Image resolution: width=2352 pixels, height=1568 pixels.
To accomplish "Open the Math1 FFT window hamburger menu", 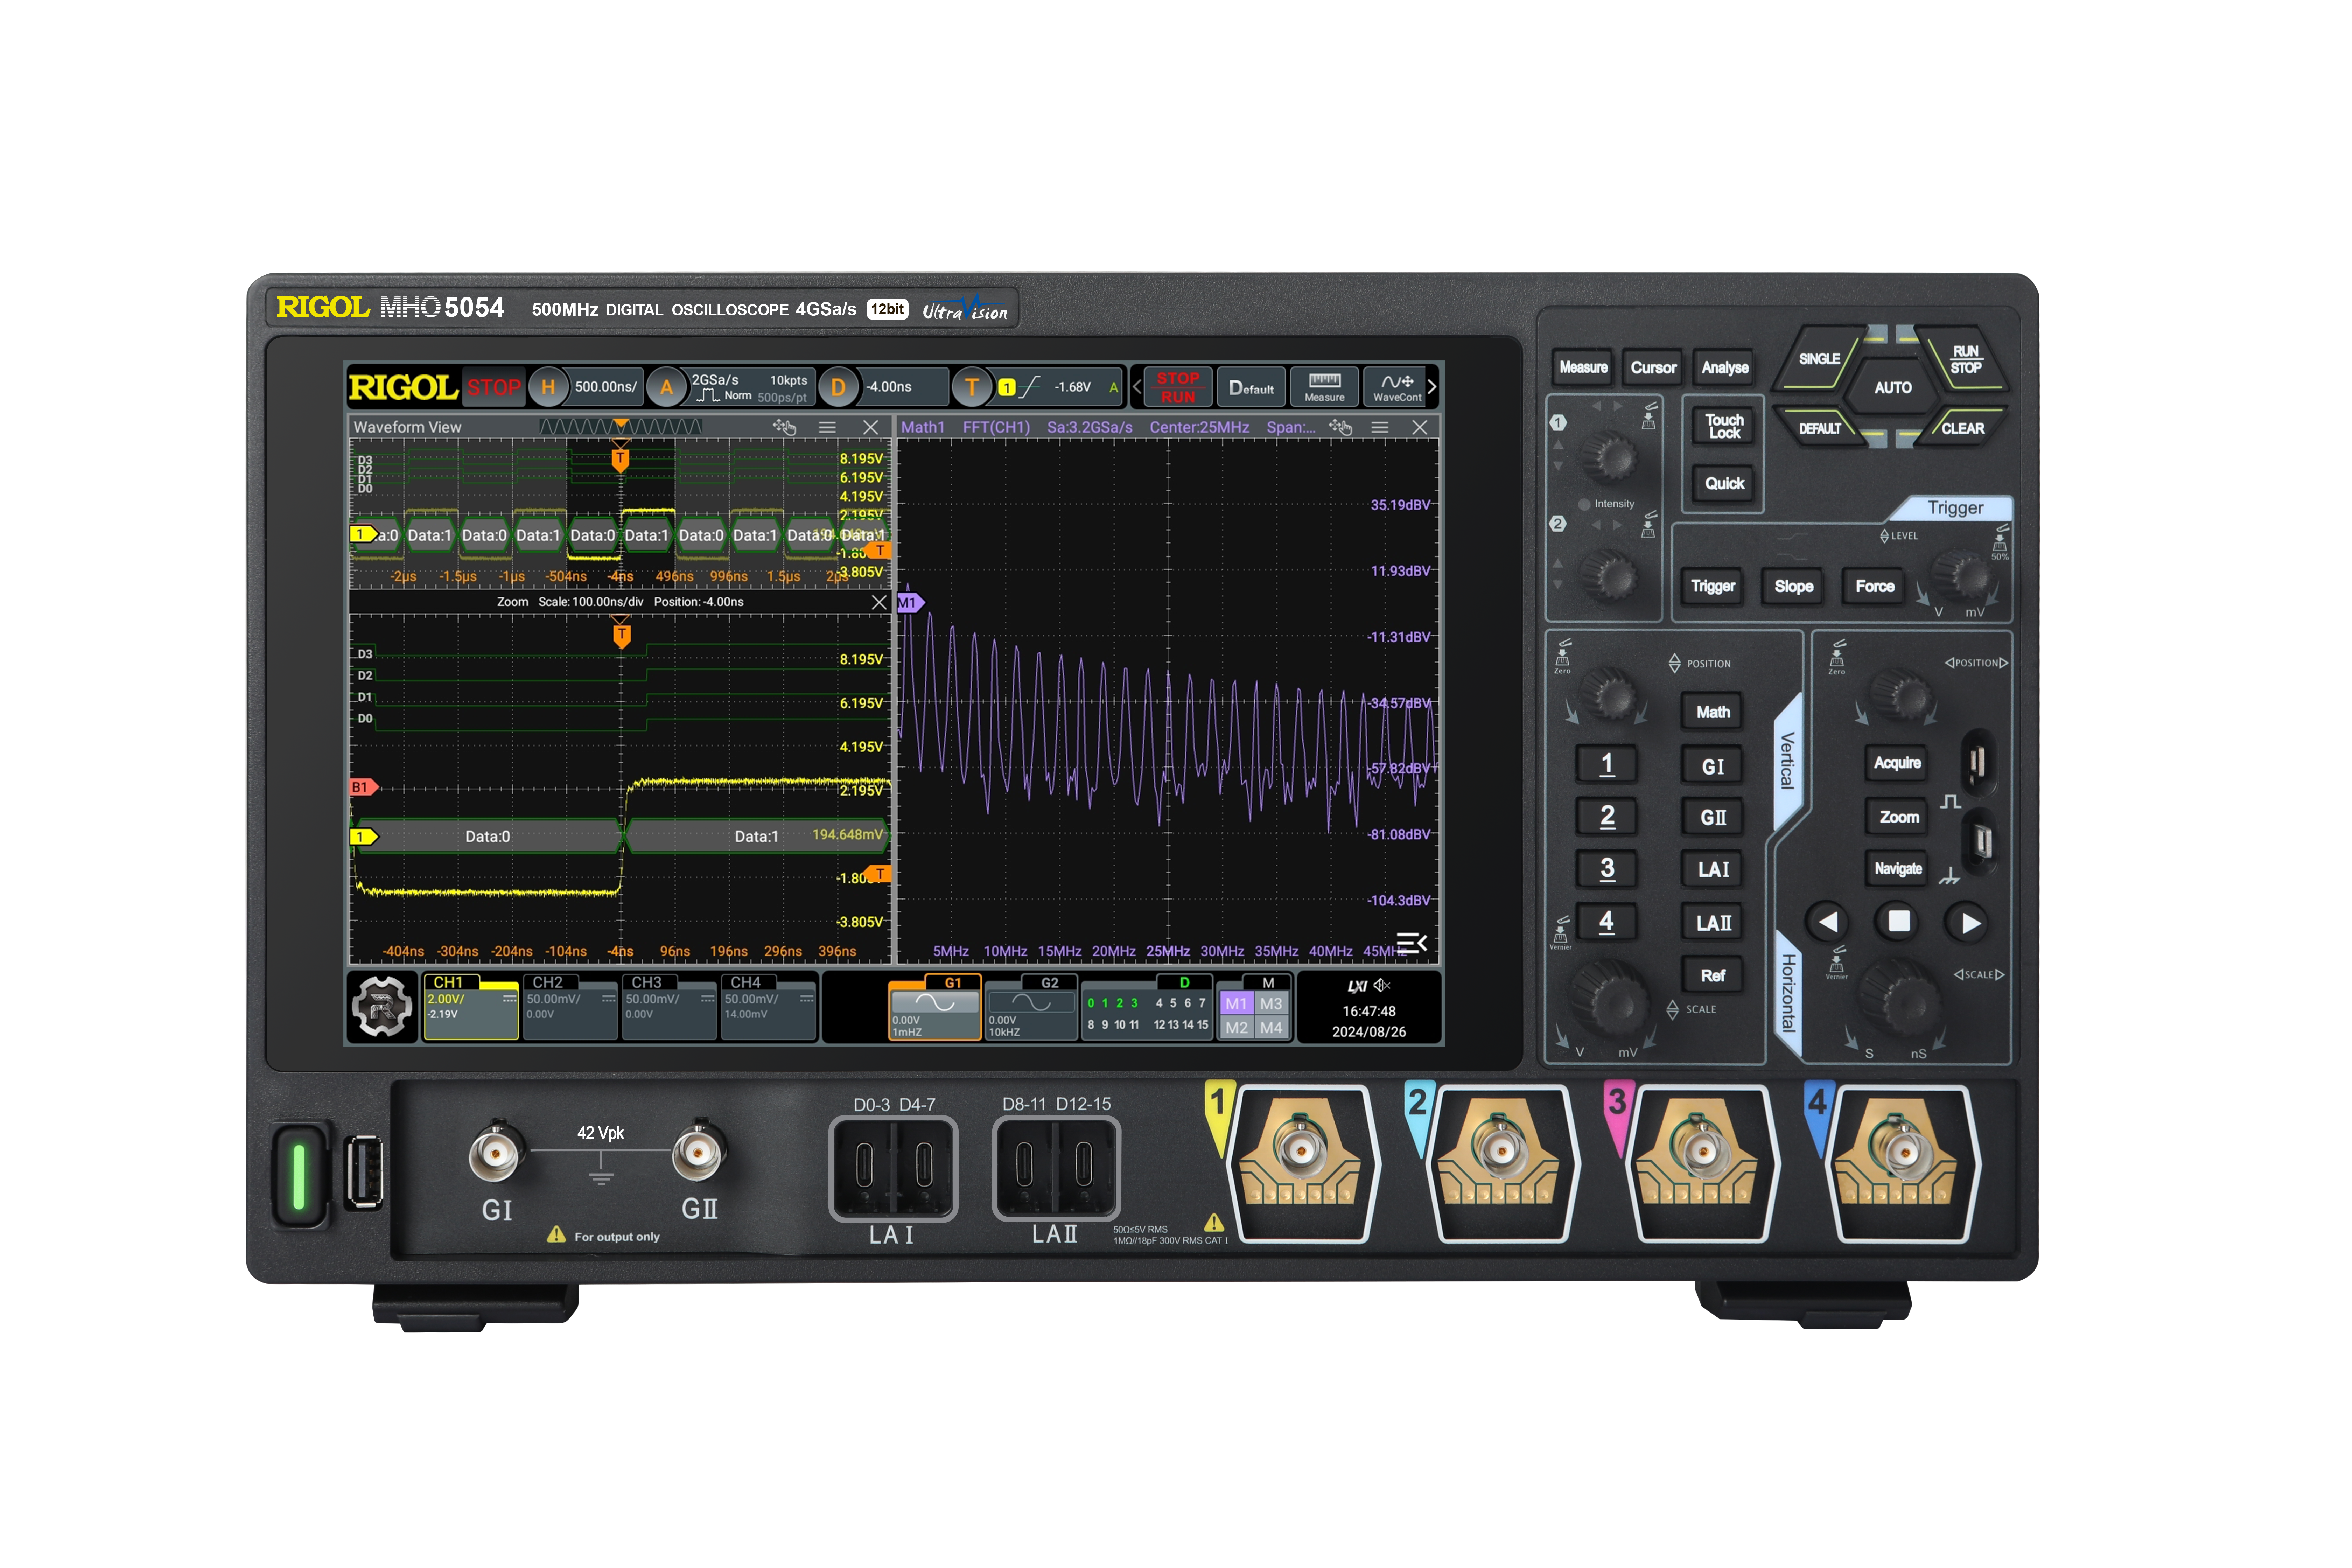I will pos(1380,427).
